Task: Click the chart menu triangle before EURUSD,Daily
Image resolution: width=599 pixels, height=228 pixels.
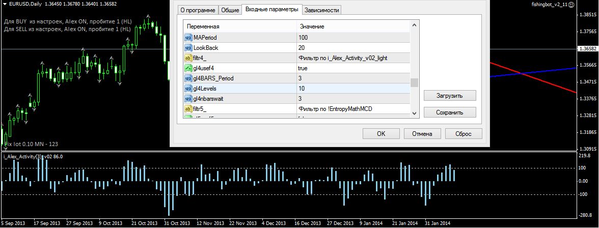Action: point(5,4)
